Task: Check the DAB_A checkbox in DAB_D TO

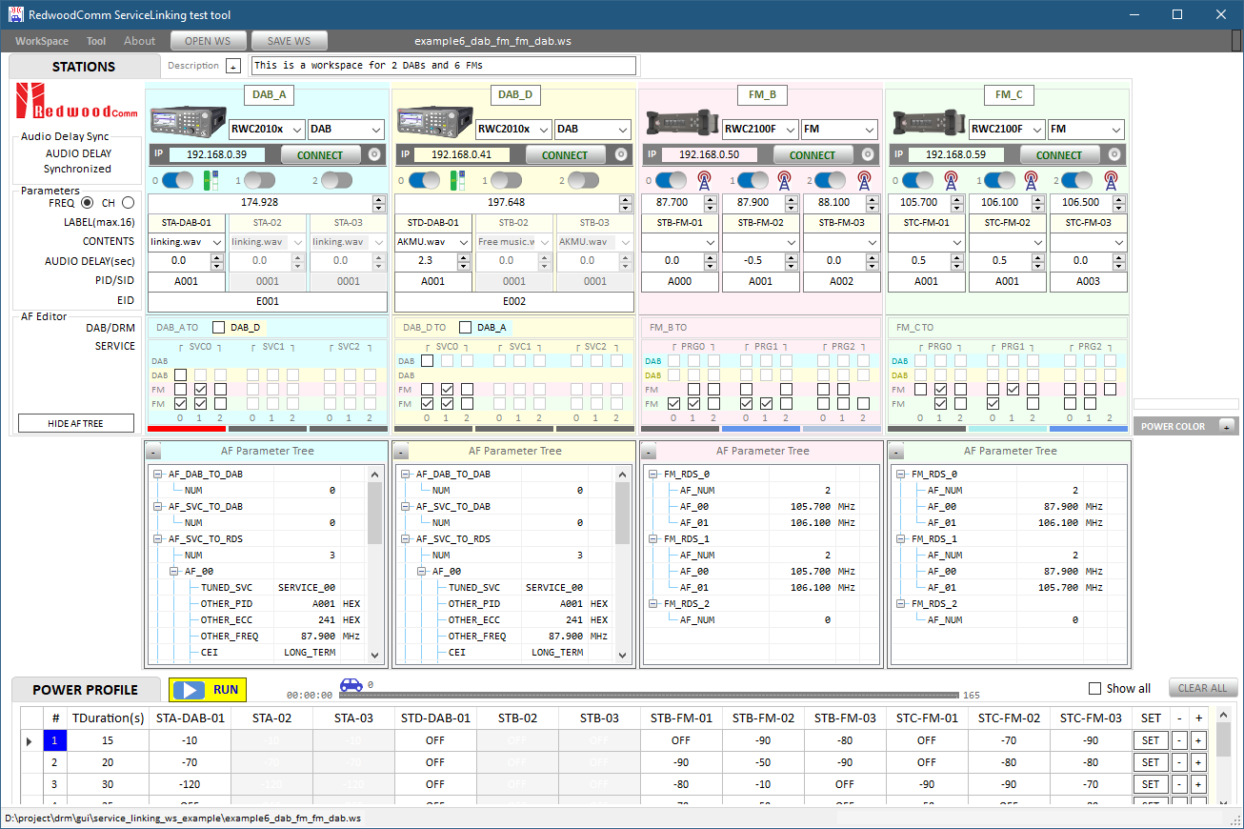Action: 465,327
